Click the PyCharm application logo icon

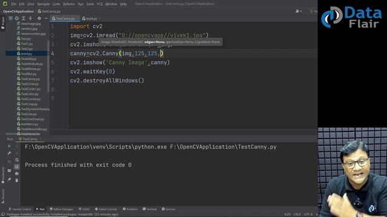(5, 4)
